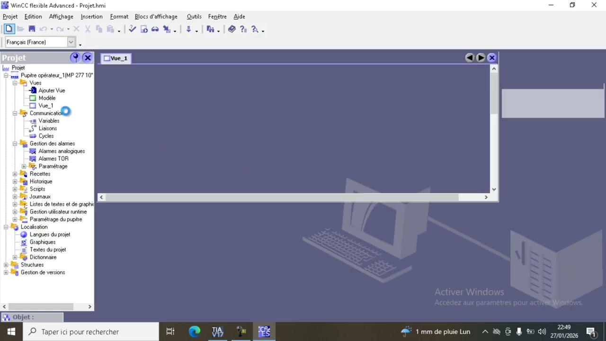Collapse the Communication folder

(15, 113)
